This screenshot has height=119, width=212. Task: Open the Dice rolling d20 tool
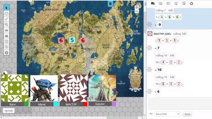point(7,47)
